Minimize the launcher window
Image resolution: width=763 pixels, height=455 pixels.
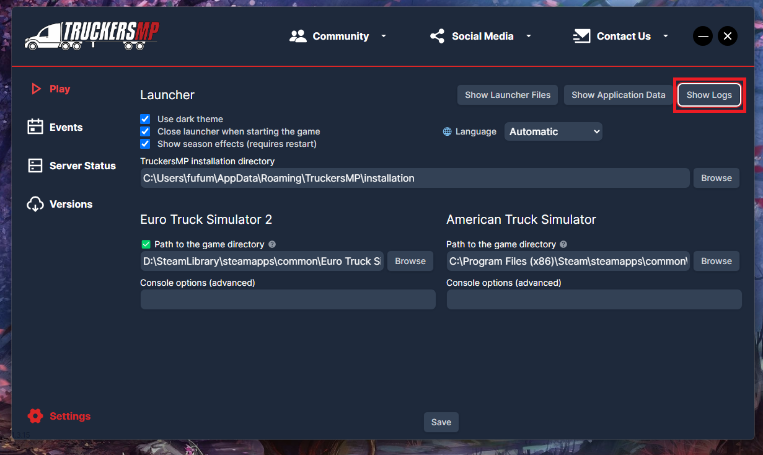pos(703,36)
